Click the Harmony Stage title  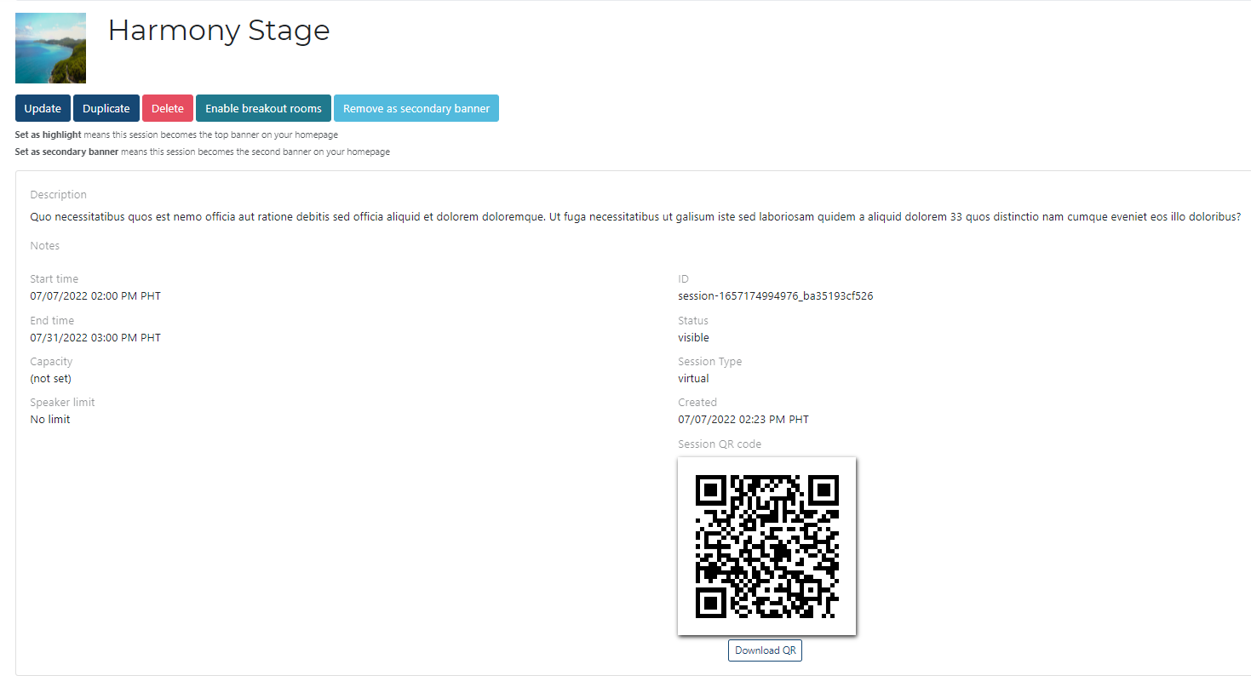(x=219, y=31)
